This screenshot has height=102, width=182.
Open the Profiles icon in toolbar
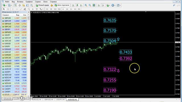[x=9, y=5]
